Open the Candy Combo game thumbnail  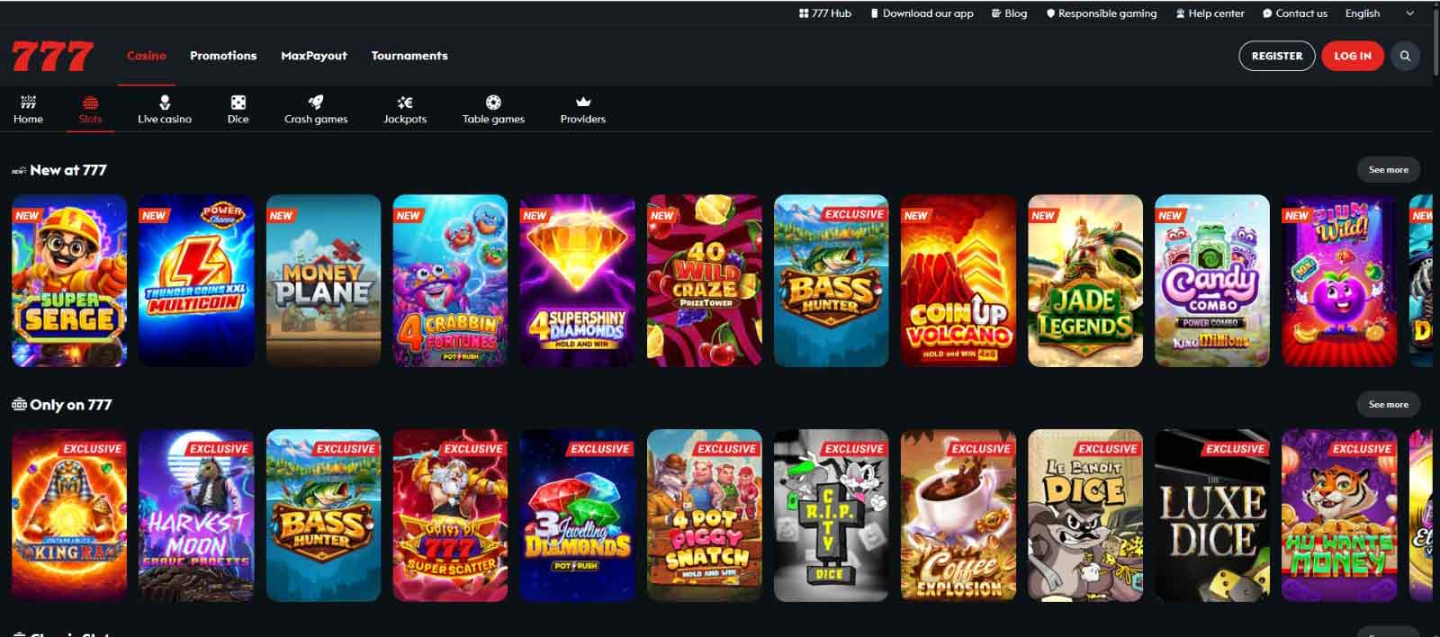pyautogui.click(x=1212, y=281)
